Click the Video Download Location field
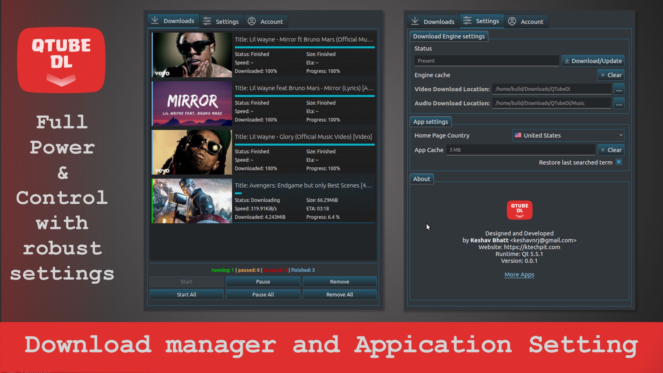Viewport: 663px width, 373px height. [552, 89]
